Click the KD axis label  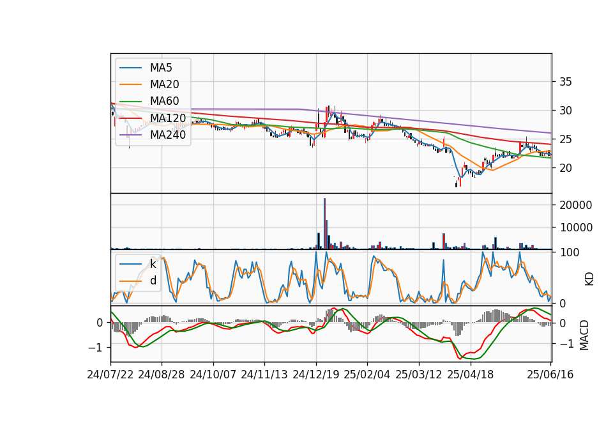[589, 279]
